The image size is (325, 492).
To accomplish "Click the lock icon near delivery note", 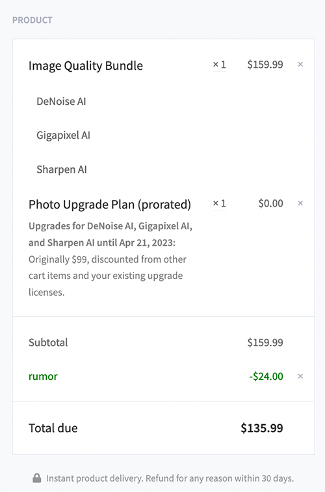I will [x=37, y=478].
